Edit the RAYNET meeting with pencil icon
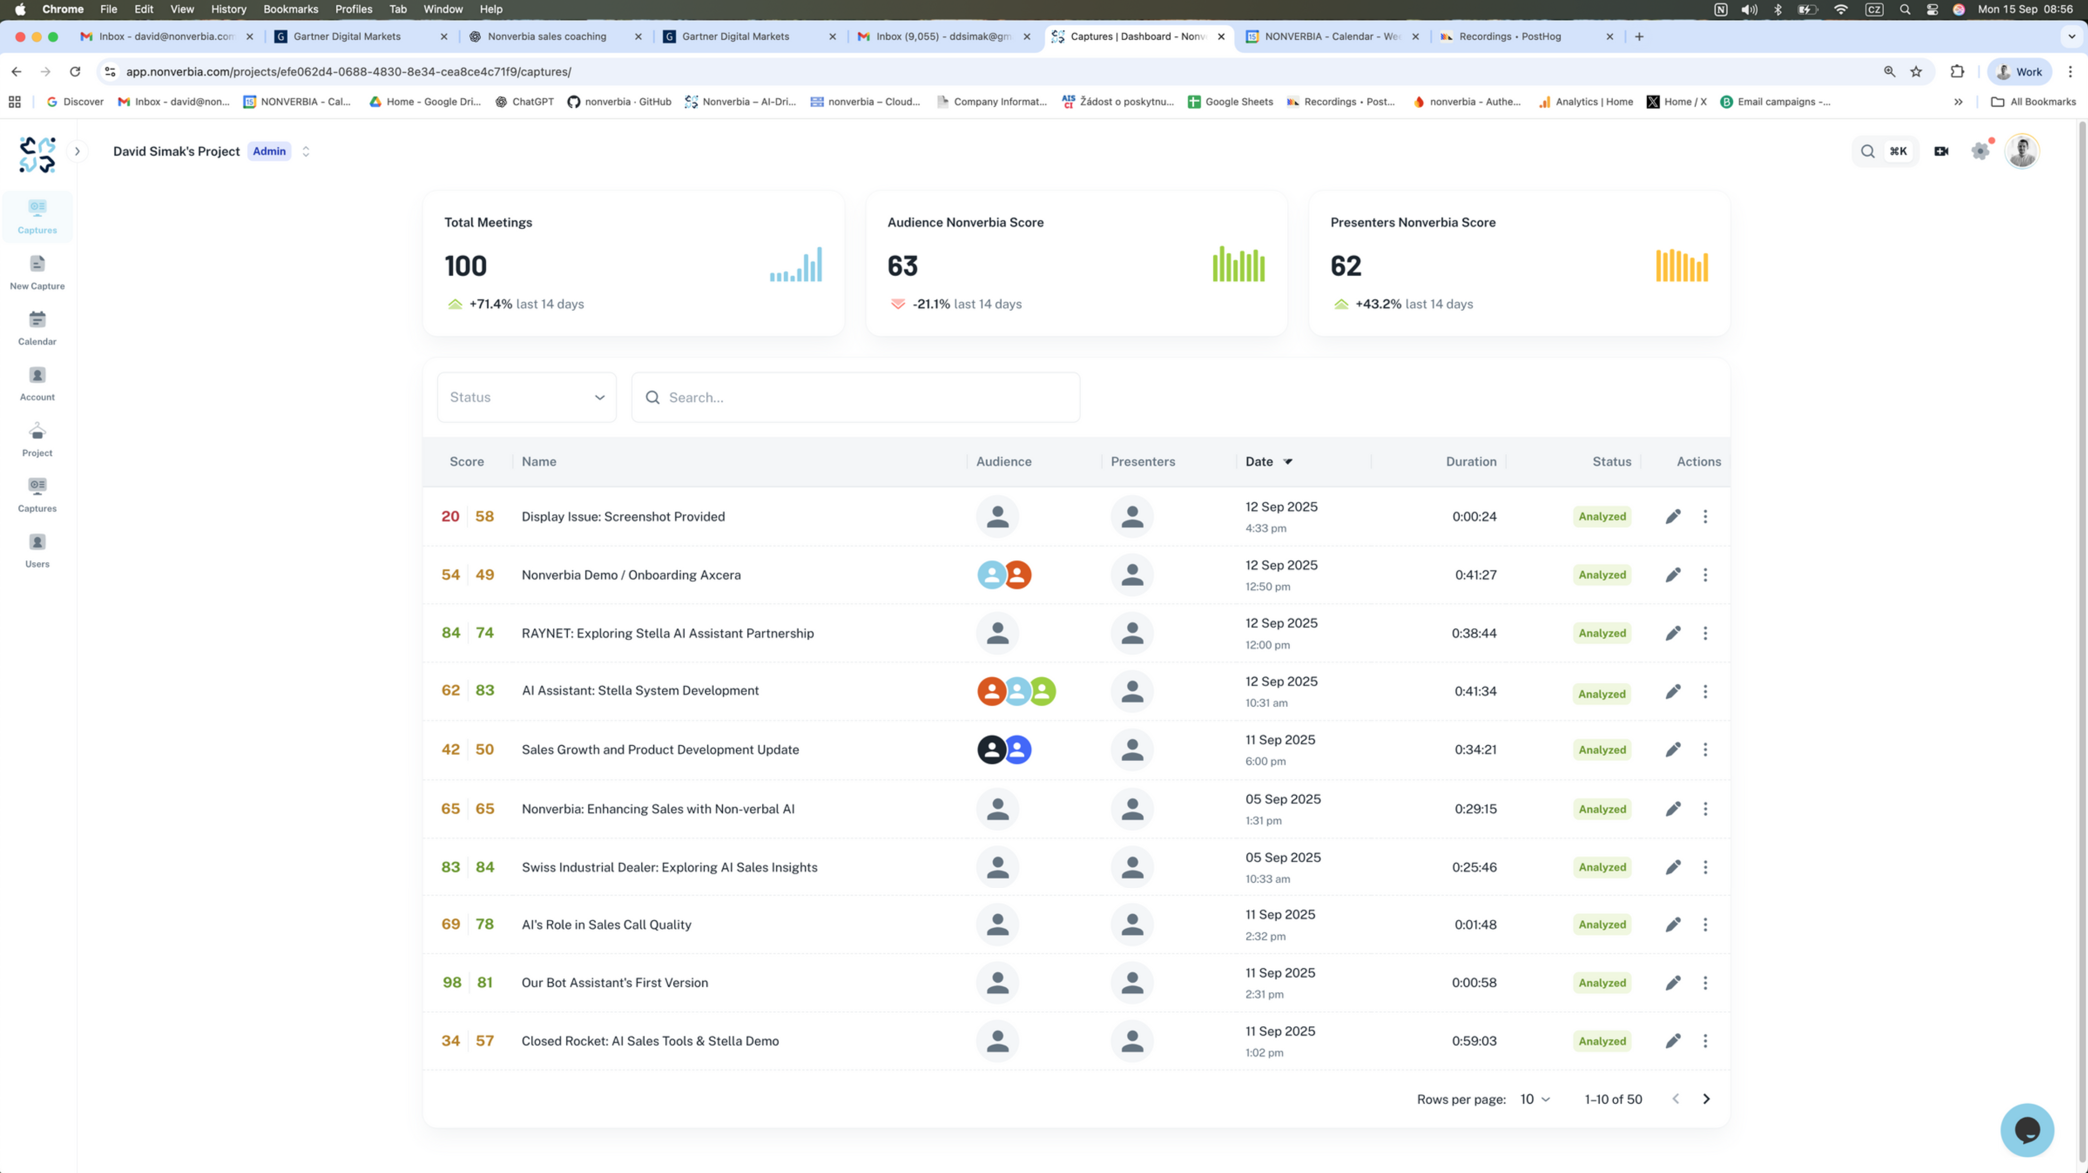This screenshot has width=2088, height=1173. (1673, 633)
